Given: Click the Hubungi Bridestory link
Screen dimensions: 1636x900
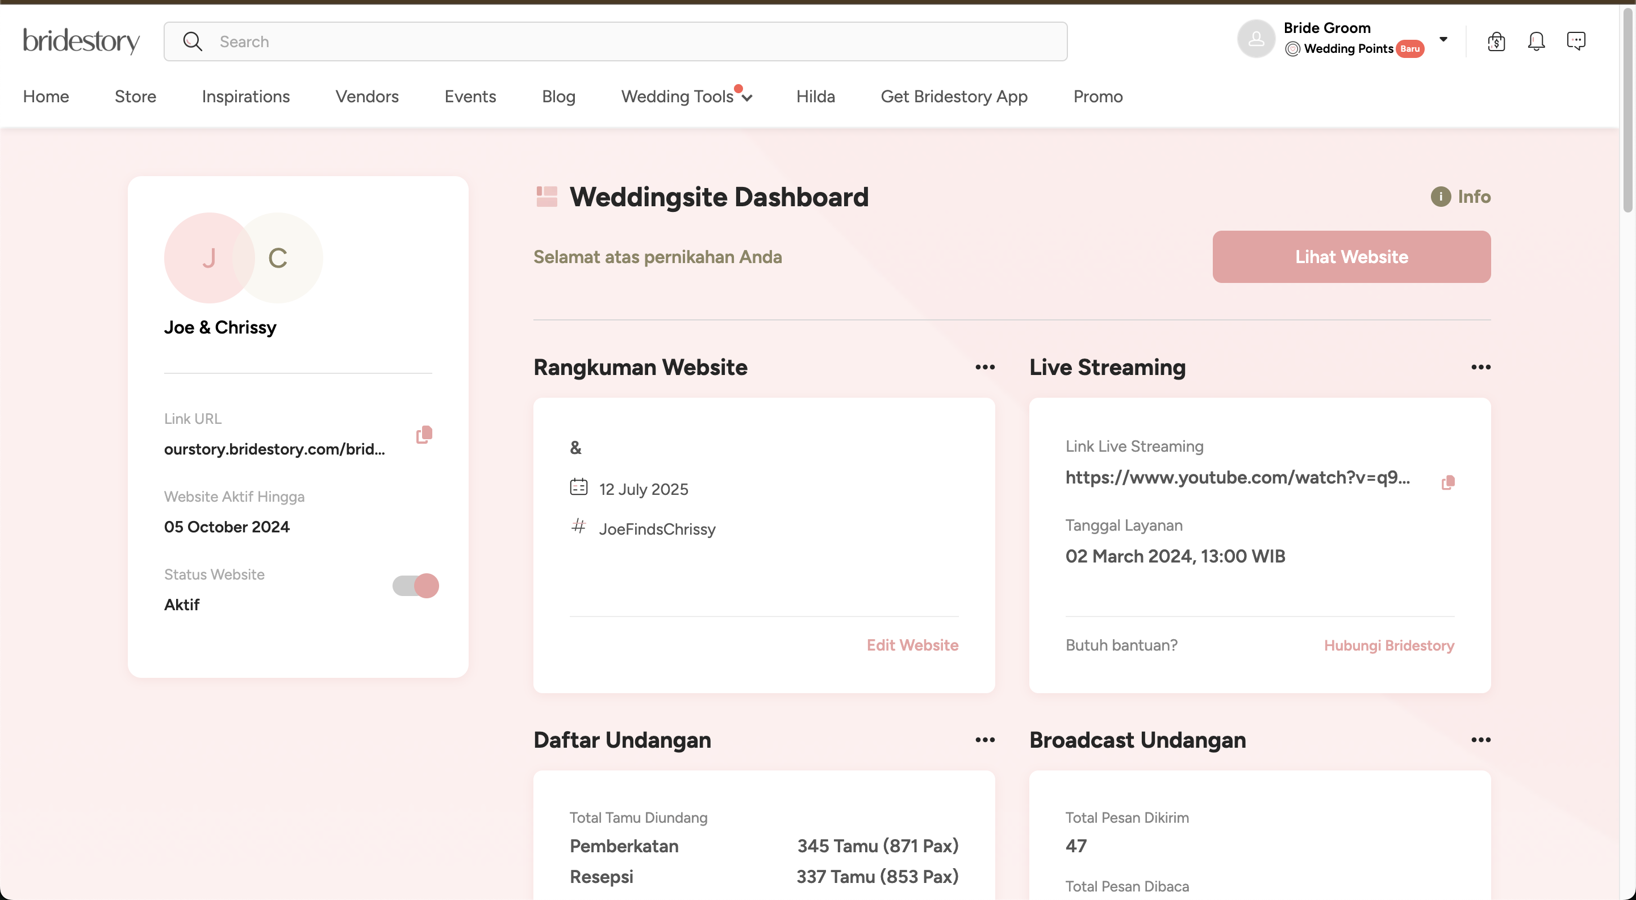Looking at the screenshot, I should pos(1388,645).
